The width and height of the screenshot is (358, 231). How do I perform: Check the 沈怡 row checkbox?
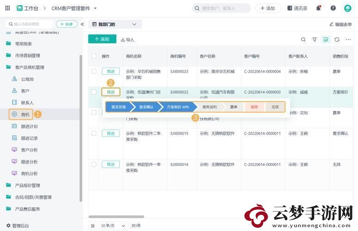[94, 113]
